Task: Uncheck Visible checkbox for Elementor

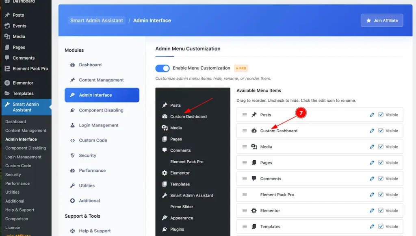Action: (x=381, y=210)
